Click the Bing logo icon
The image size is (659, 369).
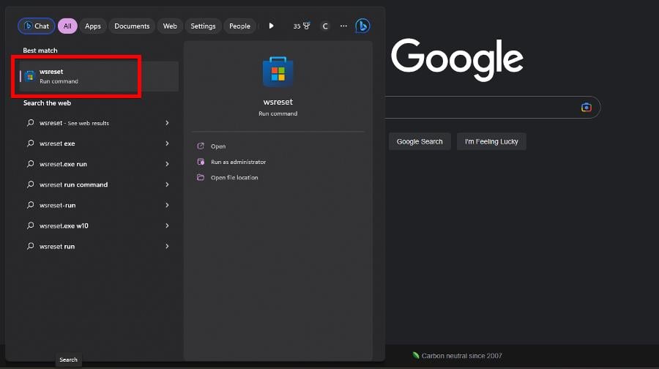coord(362,26)
